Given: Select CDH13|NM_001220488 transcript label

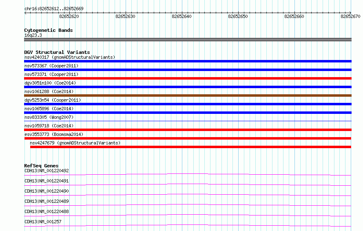Looking at the screenshot, I should tap(46, 211).
